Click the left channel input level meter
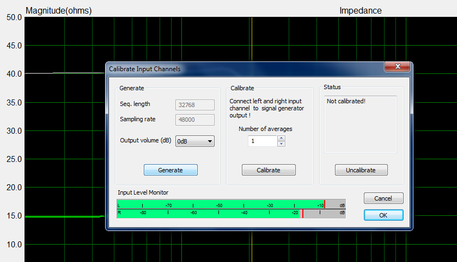Screen dimensions: 457x262 (231, 204)
